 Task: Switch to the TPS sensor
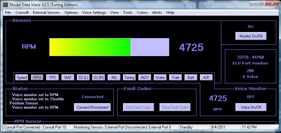[53, 78]
